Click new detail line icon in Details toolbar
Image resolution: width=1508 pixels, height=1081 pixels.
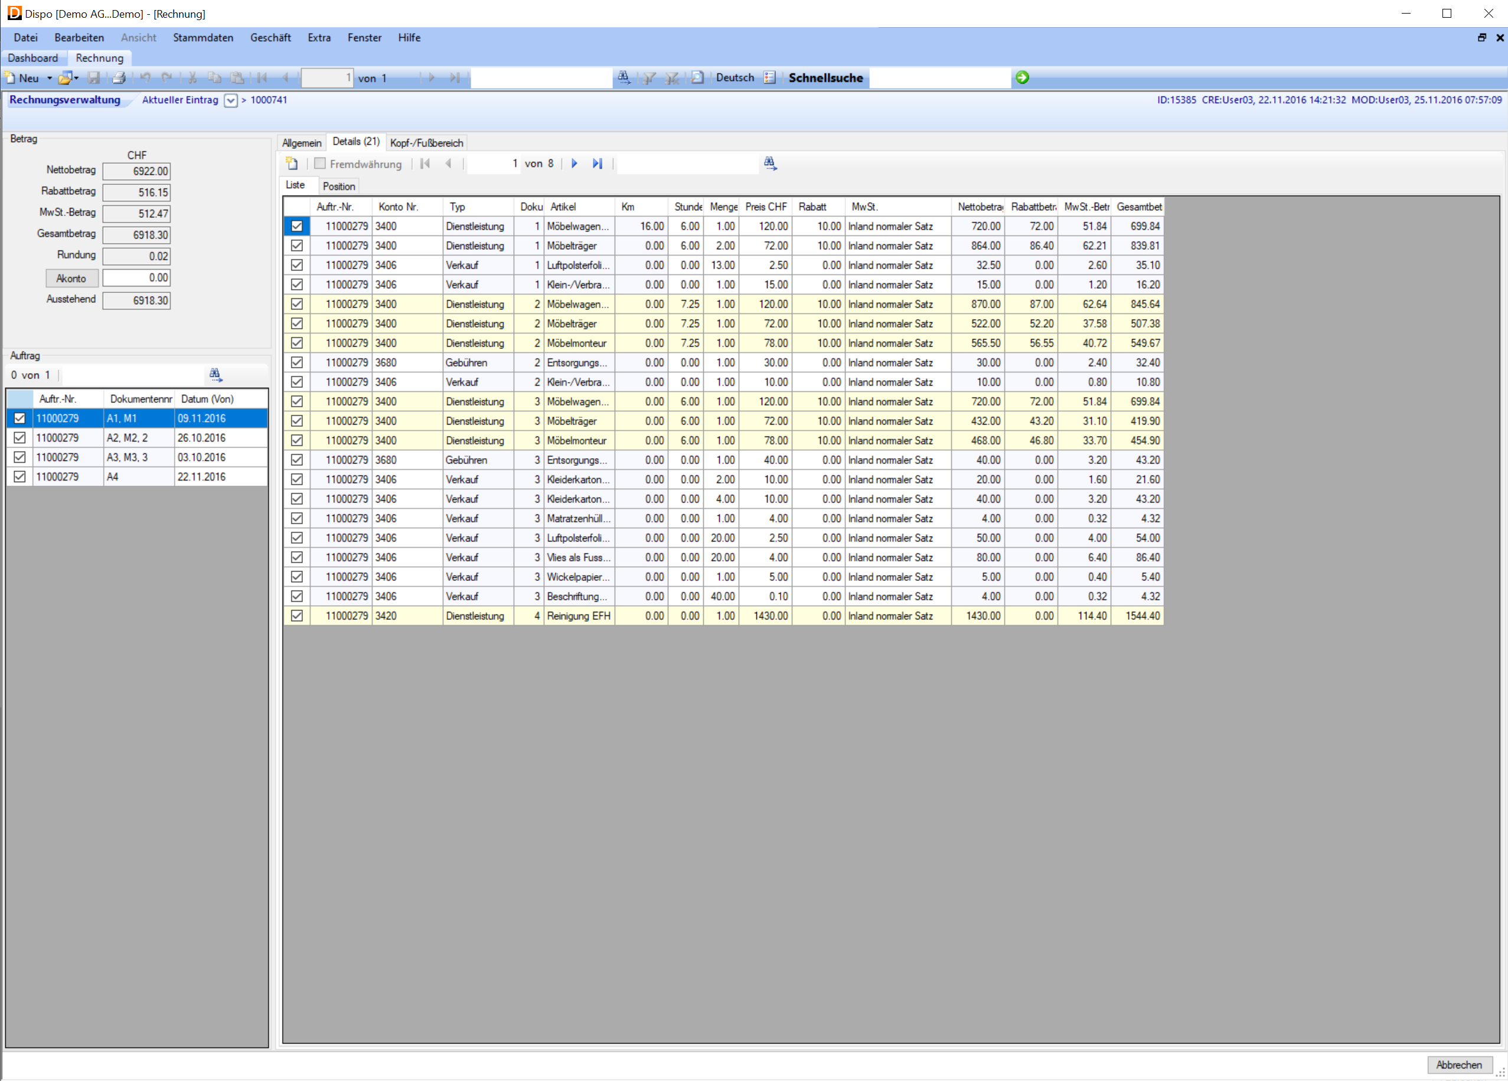click(x=292, y=164)
